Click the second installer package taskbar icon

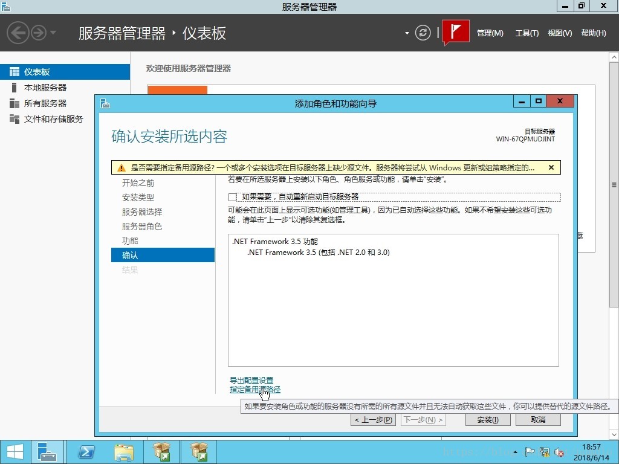(198, 452)
